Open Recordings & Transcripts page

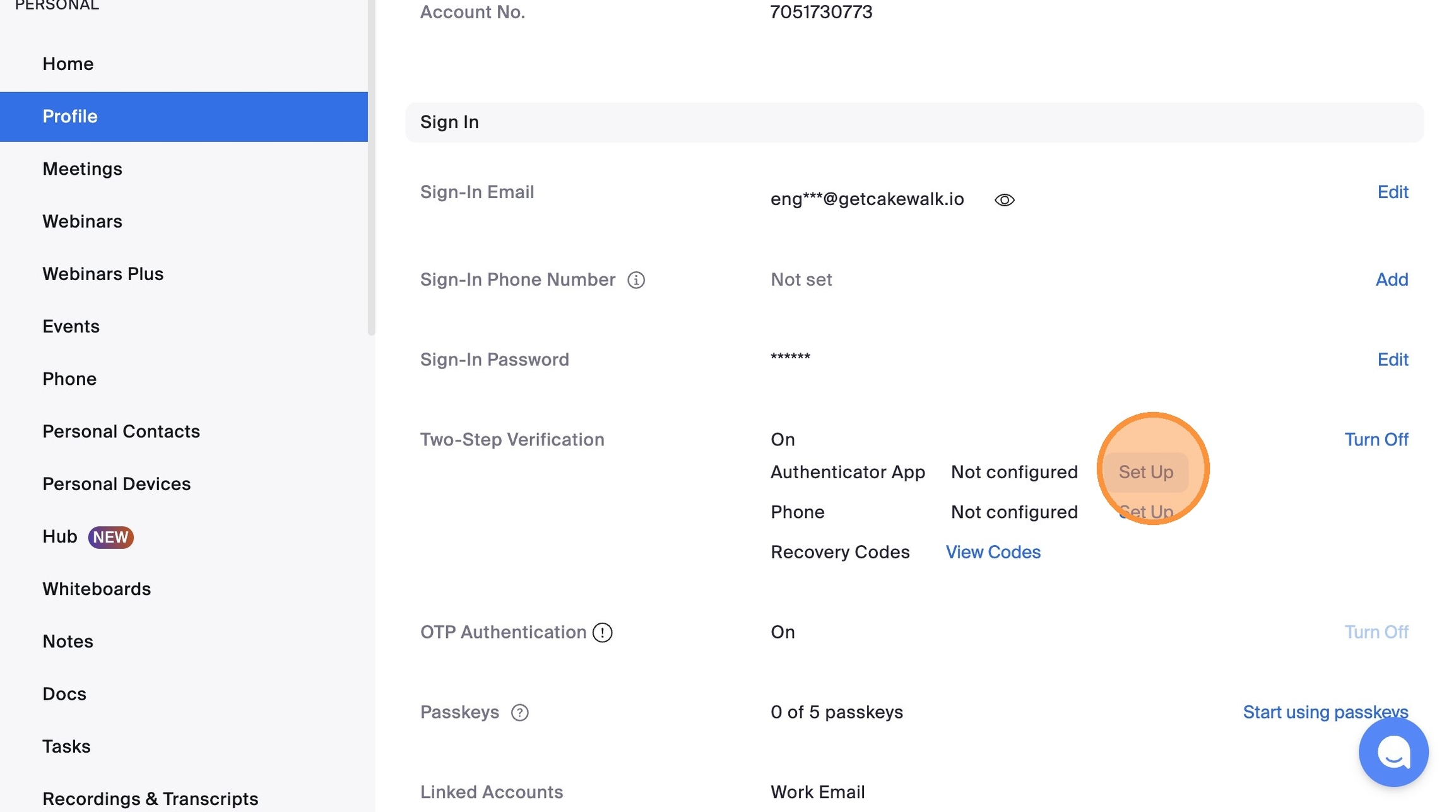tap(150, 799)
